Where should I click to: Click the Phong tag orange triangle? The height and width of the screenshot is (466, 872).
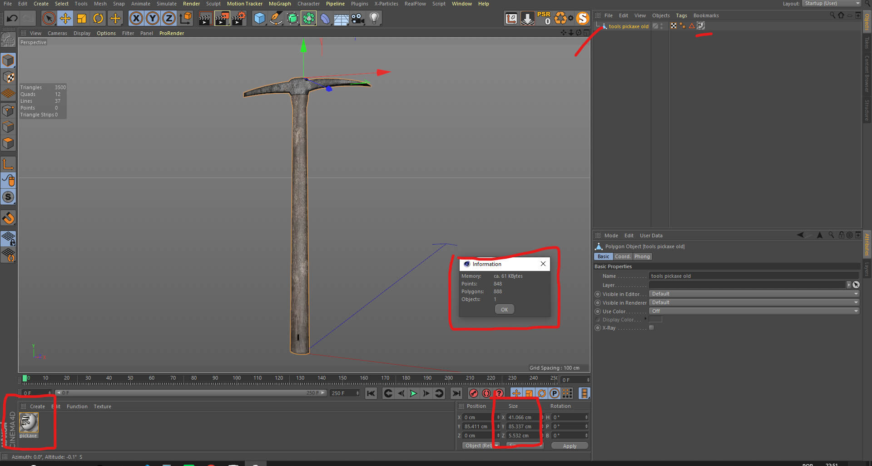click(x=692, y=26)
